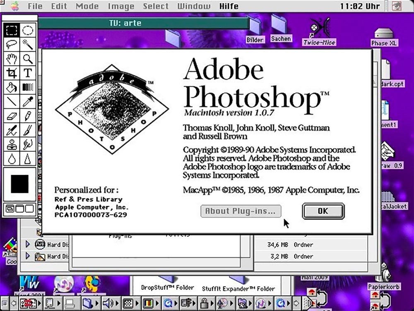Open the Sachen folder on desktop
414x311 pixels.
coord(281,29)
